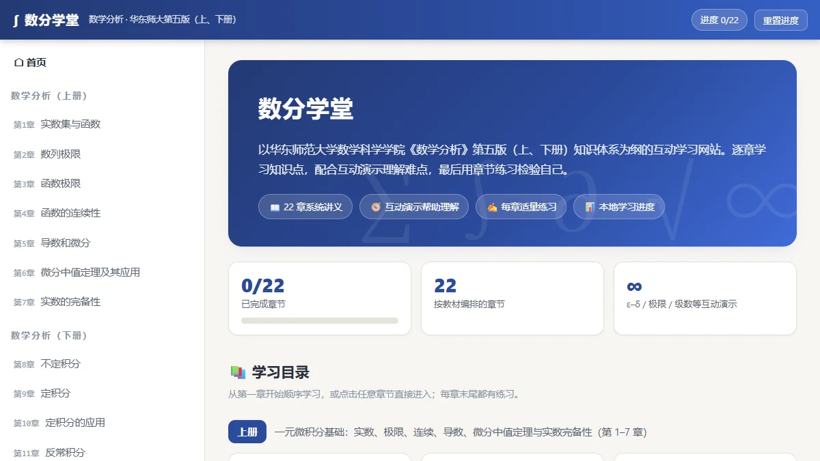820x461 pixels.
Task: Click the books icon beside 学习目录
Action: click(238, 372)
